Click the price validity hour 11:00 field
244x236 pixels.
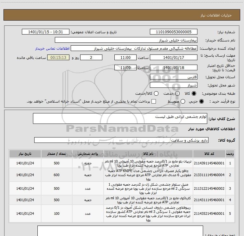tap(125, 67)
